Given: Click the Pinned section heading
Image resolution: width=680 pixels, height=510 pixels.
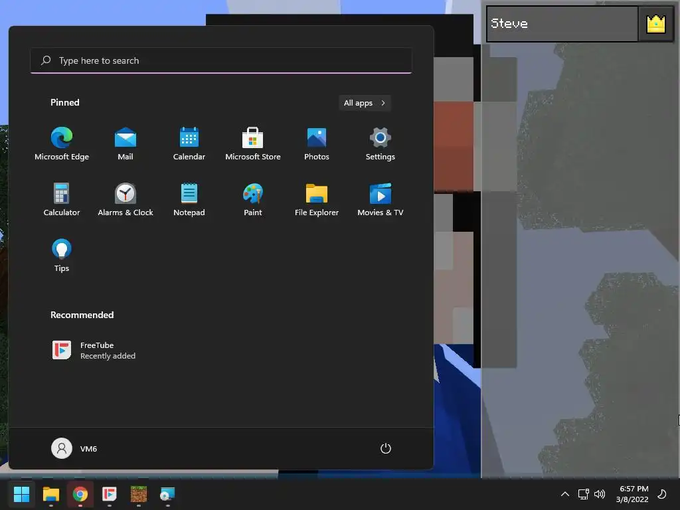Looking at the screenshot, I should tap(65, 102).
